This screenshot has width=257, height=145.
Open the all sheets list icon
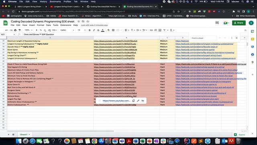(x=13, y=135)
